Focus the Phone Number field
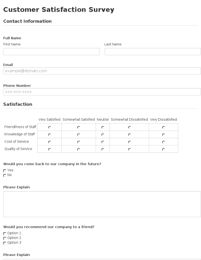Viewport: 201px width, 260px height. pos(102,92)
